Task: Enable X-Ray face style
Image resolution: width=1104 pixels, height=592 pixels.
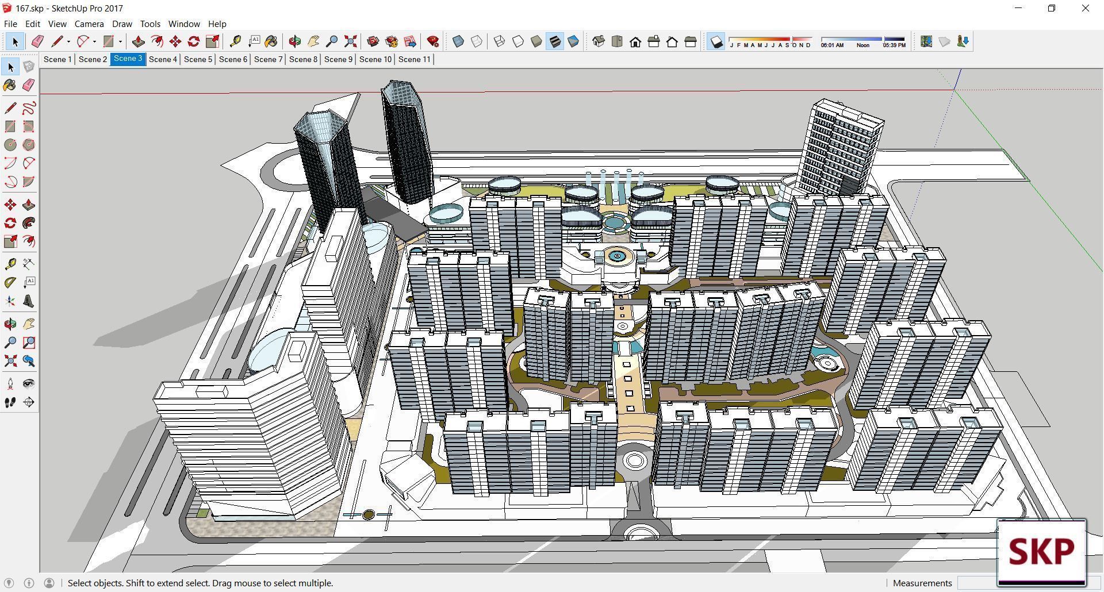Action: 458,41
